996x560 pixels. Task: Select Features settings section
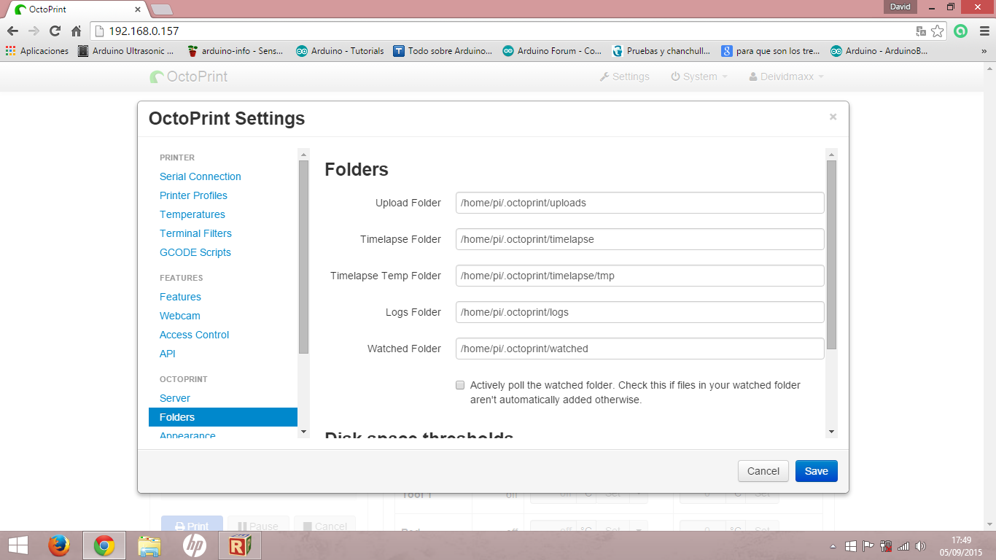click(180, 297)
